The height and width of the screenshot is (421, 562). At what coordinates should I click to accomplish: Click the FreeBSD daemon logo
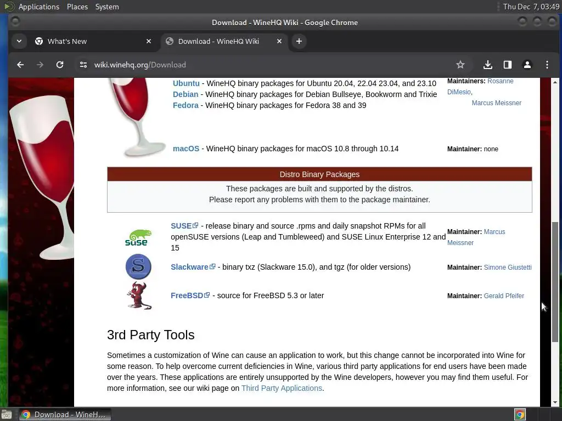click(139, 295)
